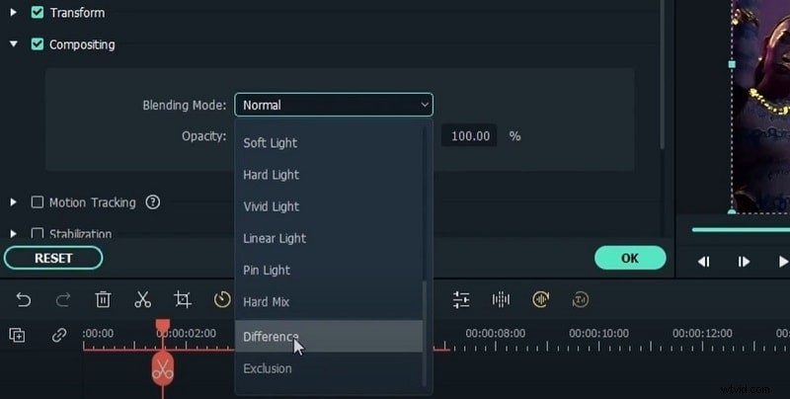Click the opacity percentage value field
This screenshot has height=399, width=790.
[470, 136]
